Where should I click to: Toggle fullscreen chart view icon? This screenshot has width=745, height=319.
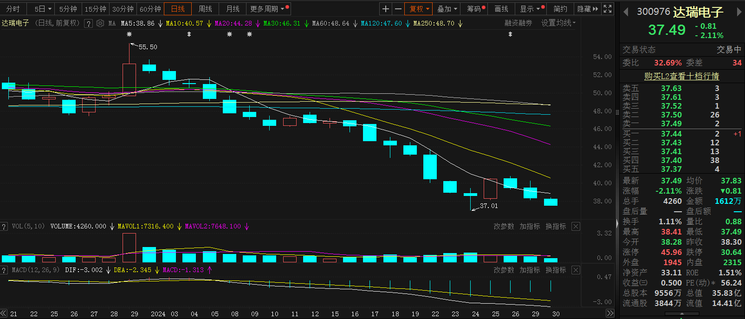tap(608, 9)
